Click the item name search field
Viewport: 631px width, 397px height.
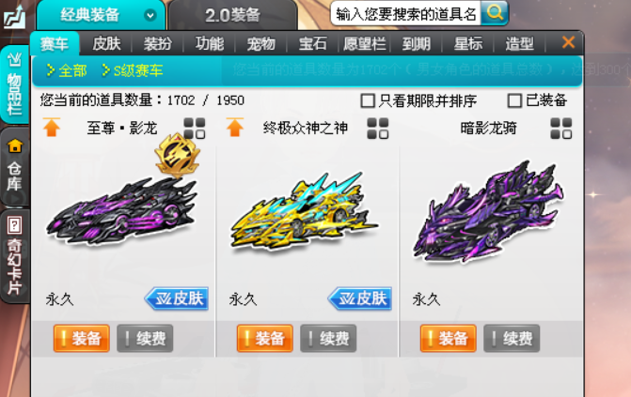(x=405, y=14)
